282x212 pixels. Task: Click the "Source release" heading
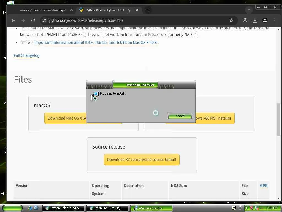[x=109, y=147]
